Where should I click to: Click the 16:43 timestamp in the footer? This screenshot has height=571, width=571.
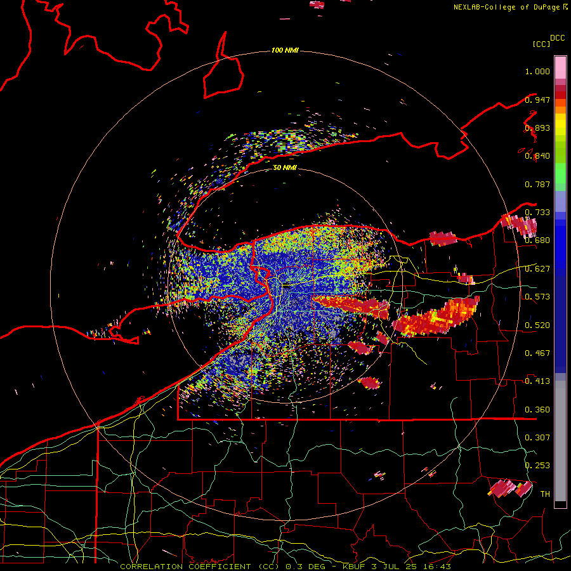436,567
